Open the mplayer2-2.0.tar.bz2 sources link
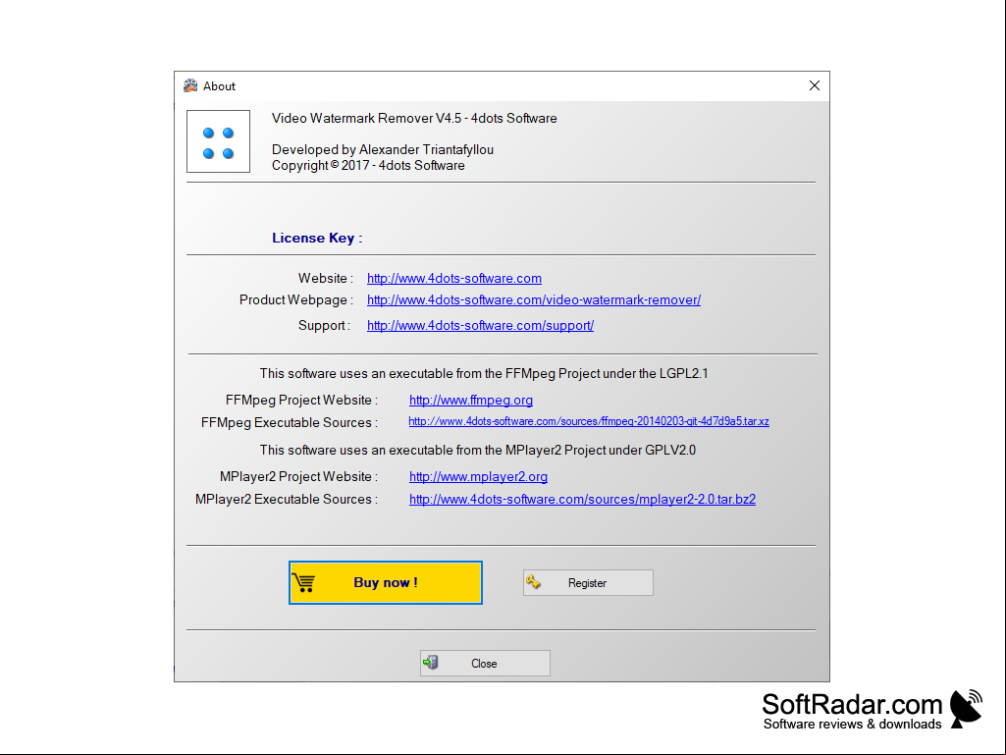Viewport: 1006px width, 755px height. tap(583, 499)
